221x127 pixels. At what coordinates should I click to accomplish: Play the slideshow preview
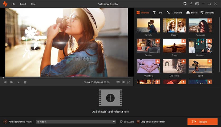click(x=19, y=82)
